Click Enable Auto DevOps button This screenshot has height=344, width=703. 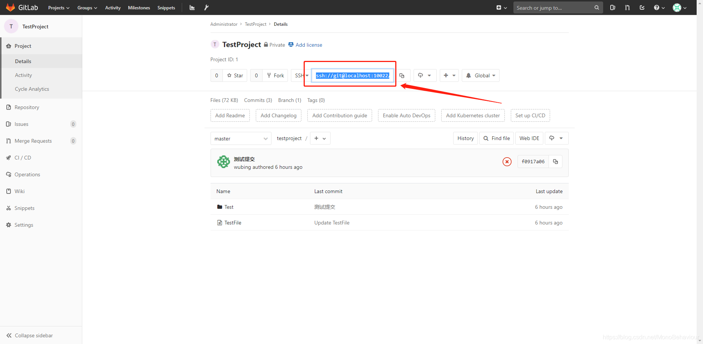pos(406,115)
